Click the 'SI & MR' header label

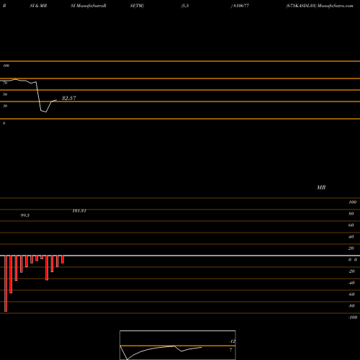point(38,6)
